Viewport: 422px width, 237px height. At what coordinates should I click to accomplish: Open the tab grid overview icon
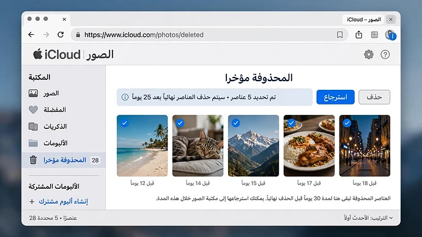374,35
